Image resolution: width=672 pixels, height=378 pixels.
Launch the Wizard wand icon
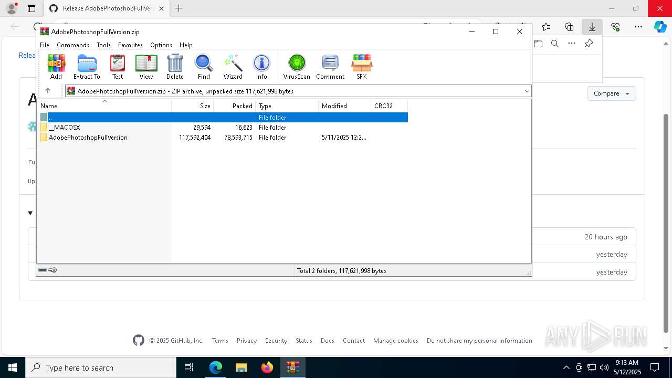pyautogui.click(x=233, y=67)
